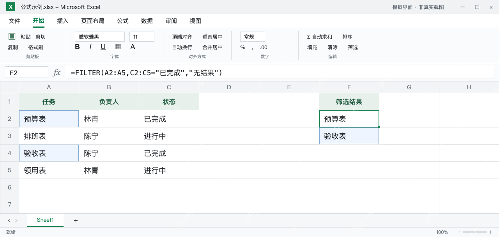Viewport: 499px width, 237px height.
Task: Switch to the 页面布局 ribbon tab
Action: pyautogui.click(x=93, y=21)
